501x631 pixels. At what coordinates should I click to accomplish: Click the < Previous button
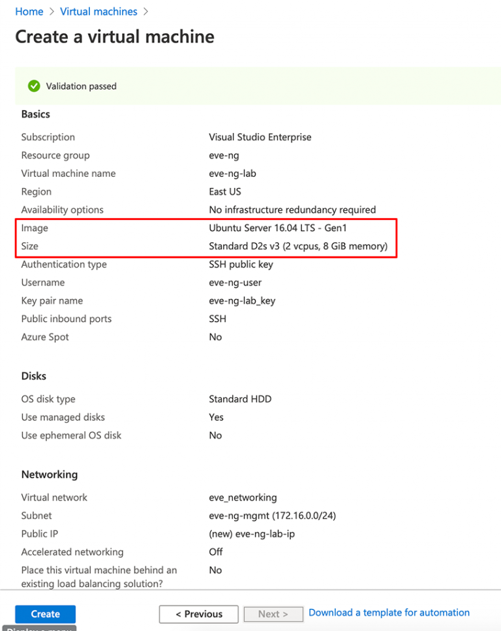[198, 614]
